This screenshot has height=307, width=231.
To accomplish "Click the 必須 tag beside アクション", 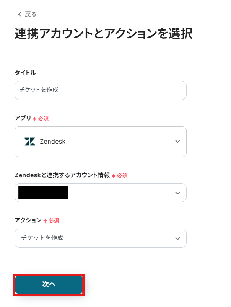I will (x=54, y=221).
